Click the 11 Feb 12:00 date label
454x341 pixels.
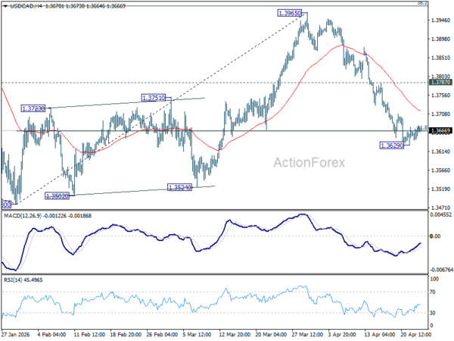[89, 334]
